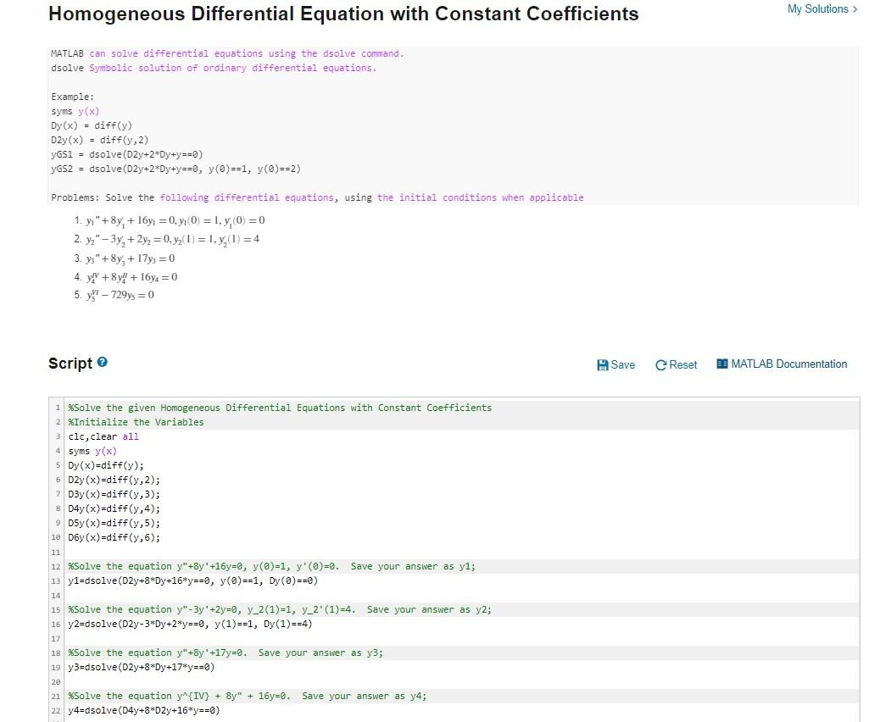Viewport: 880px width, 722px height.
Task: Open the MATLAB Documentation link
Action: pos(788,364)
